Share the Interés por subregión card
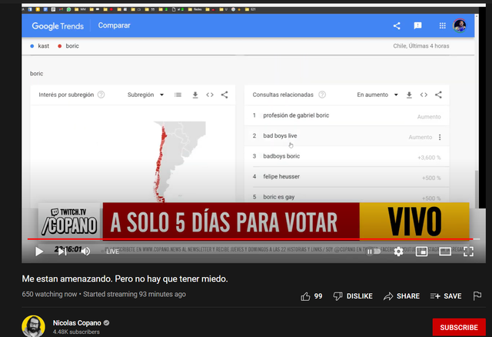 tap(224, 95)
